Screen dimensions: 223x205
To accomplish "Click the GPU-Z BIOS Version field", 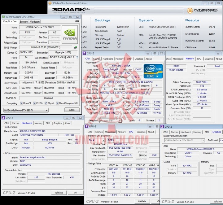I will (x=46, y=47).
